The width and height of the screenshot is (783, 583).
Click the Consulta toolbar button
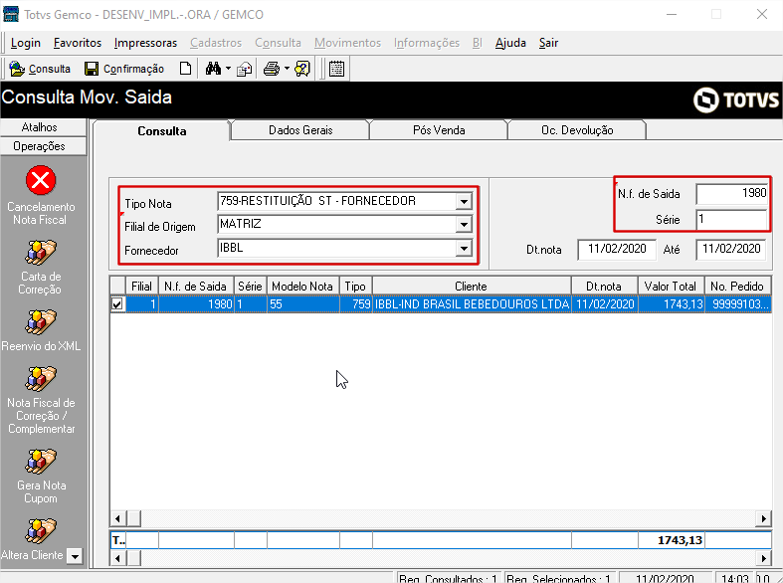(x=40, y=69)
